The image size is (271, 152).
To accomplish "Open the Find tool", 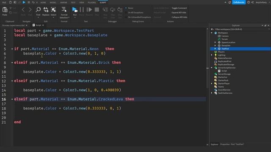I will tap(38, 10).
